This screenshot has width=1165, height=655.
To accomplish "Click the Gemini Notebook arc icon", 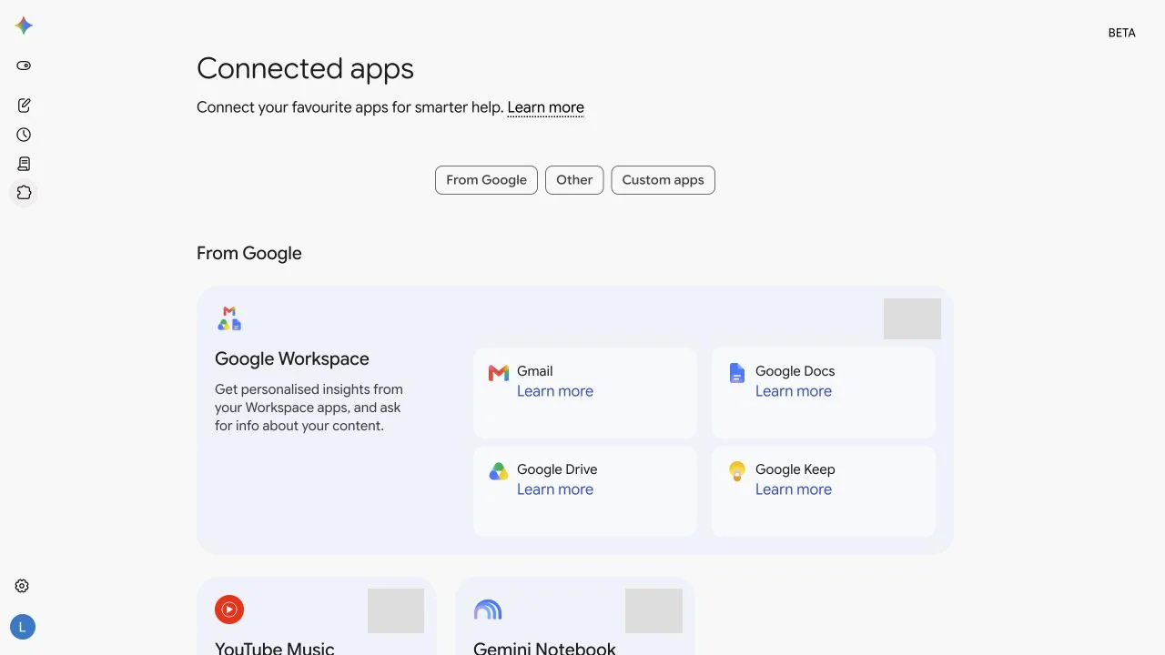I will click(x=488, y=610).
